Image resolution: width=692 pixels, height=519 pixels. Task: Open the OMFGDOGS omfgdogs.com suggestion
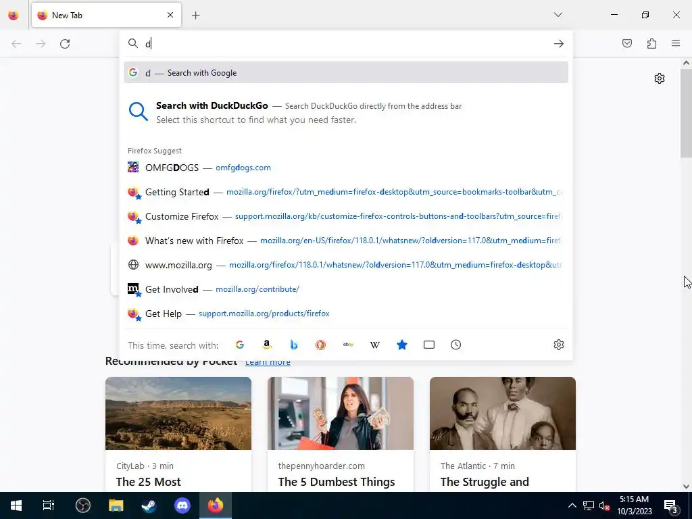coord(346,168)
